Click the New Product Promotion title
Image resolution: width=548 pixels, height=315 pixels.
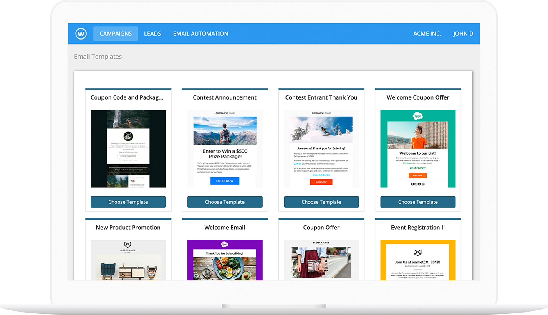point(128,227)
